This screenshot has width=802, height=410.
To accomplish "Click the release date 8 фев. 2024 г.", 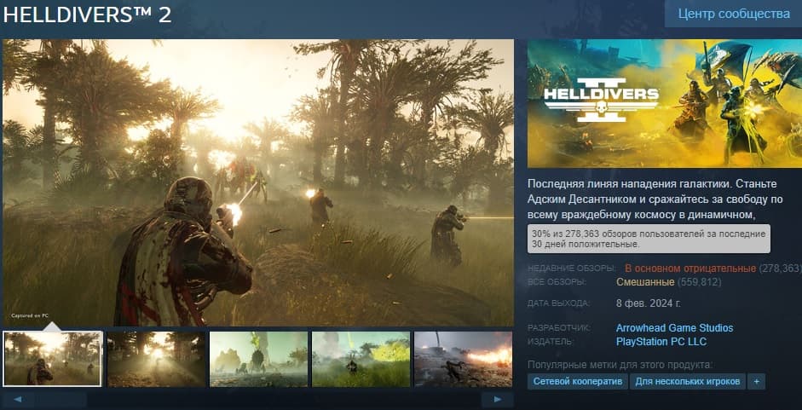I will [649, 303].
